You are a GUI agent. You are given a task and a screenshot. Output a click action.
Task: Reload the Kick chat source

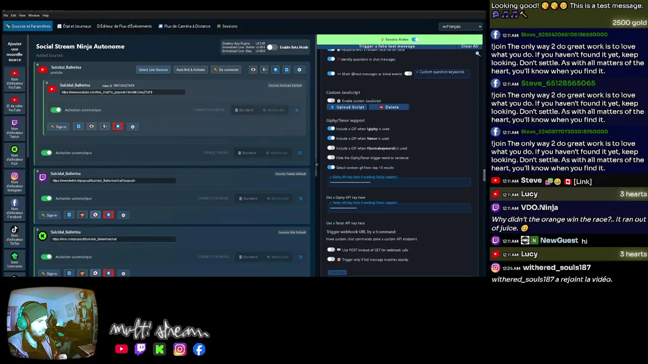[x=69, y=273]
